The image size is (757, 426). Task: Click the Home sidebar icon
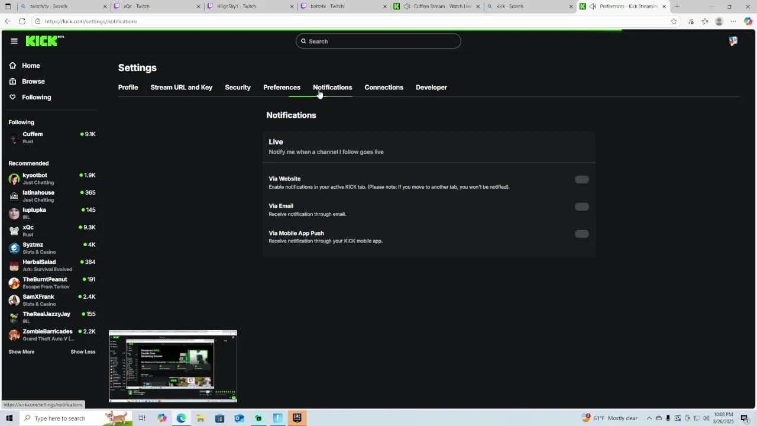(12, 66)
